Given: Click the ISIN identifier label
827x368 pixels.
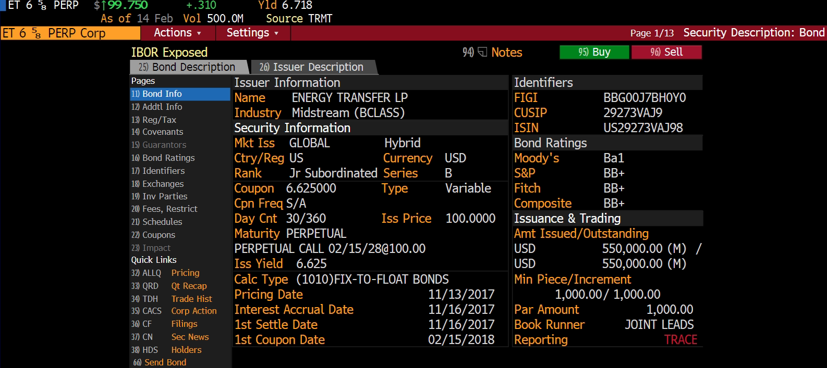Looking at the screenshot, I should pyautogui.click(x=526, y=128).
